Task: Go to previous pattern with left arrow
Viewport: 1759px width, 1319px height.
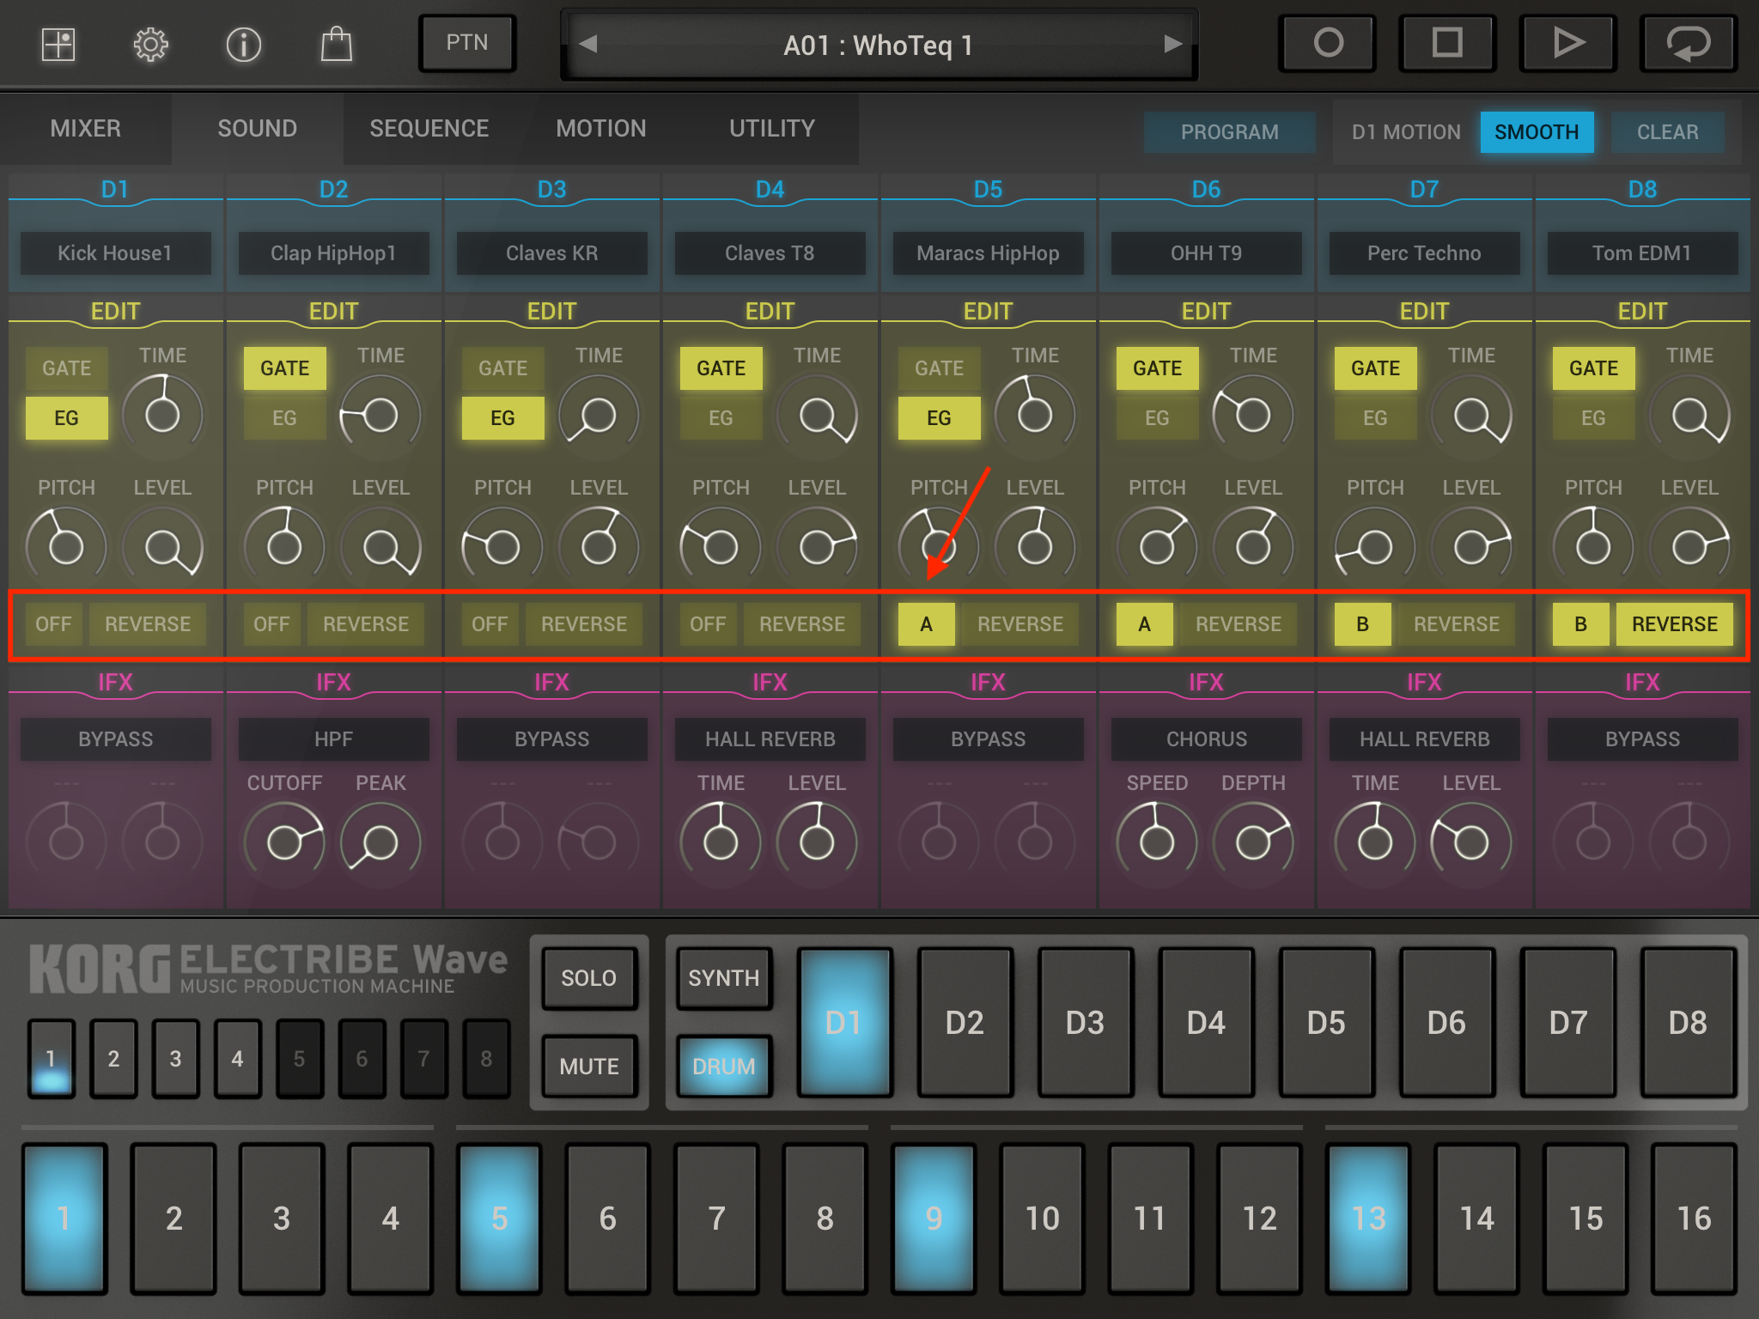Action: click(x=588, y=44)
